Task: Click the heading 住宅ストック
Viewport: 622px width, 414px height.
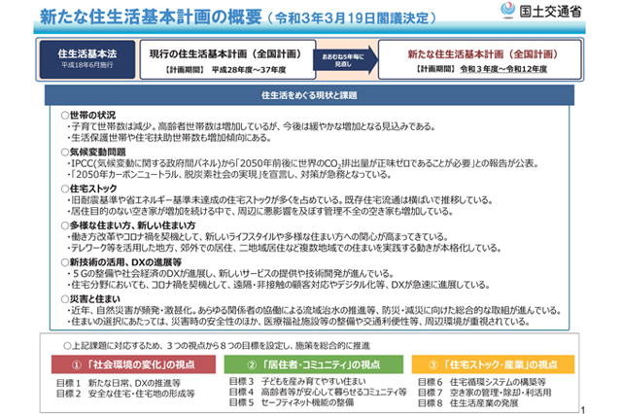Action: pyautogui.click(x=93, y=189)
